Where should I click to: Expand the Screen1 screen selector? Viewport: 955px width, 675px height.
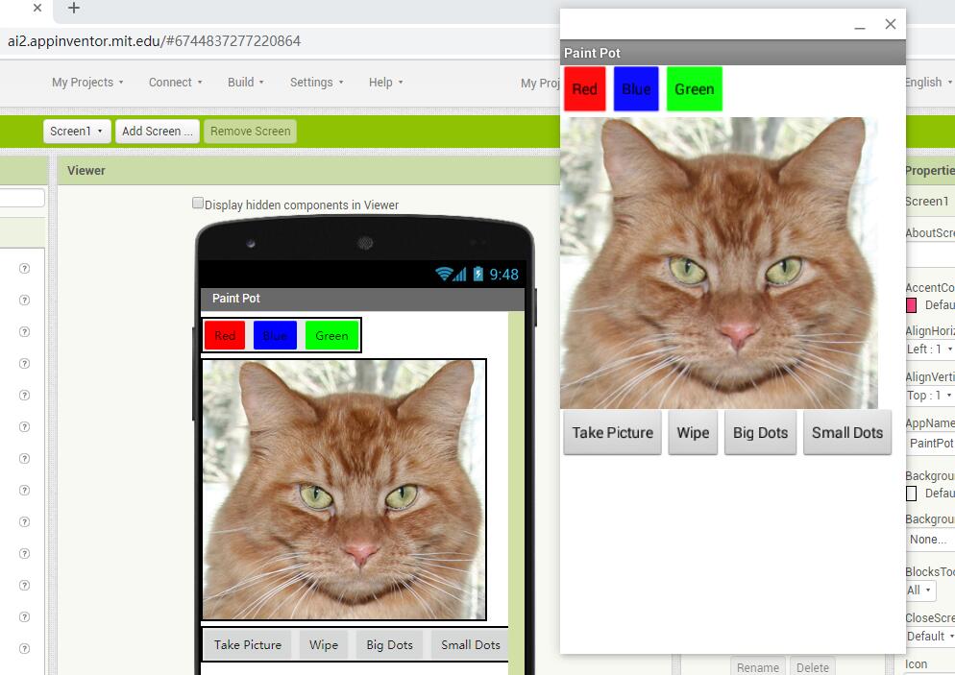tap(77, 131)
